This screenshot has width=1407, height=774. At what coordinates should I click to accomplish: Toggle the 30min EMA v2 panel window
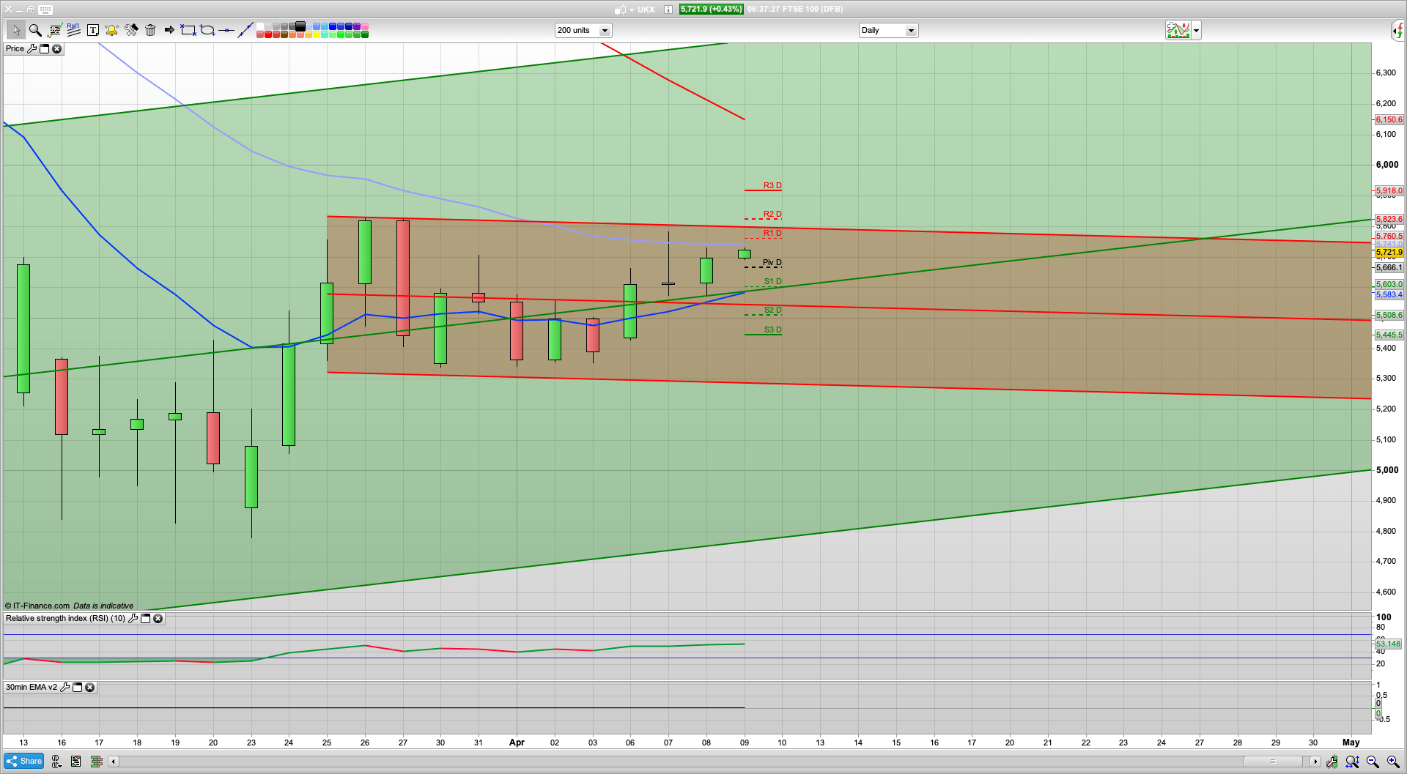pyautogui.click(x=77, y=688)
